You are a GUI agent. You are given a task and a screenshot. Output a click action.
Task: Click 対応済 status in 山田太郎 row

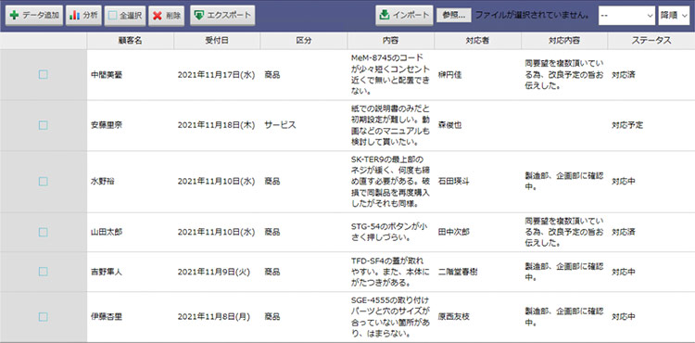624,232
